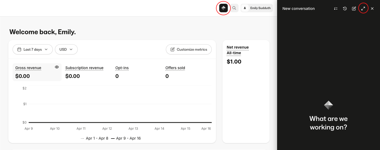Screen dimensions: 380x150
Task: Click the Net revenue All-time label
Action: point(238,50)
